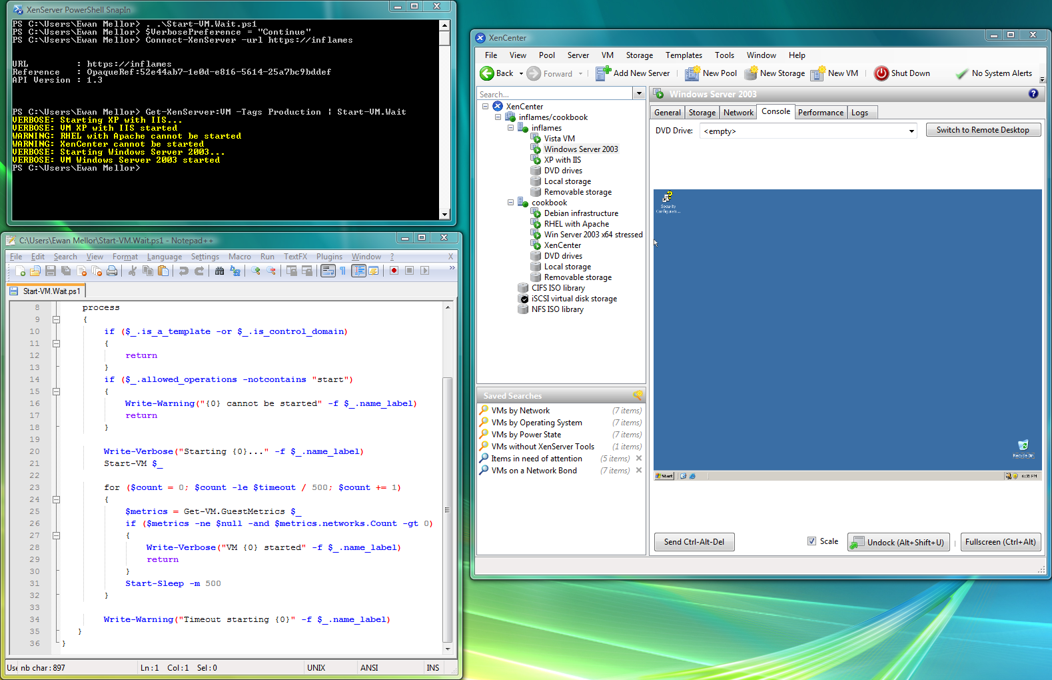Image resolution: width=1052 pixels, height=680 pixels.
Task: Open the Templates menu in XenCenter
Action: point(684,55)
